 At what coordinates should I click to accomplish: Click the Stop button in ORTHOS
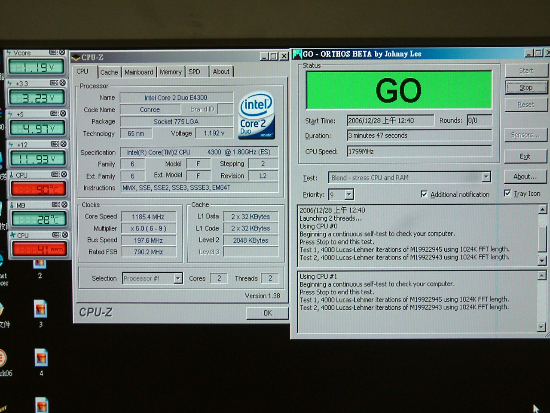point(526,87)
